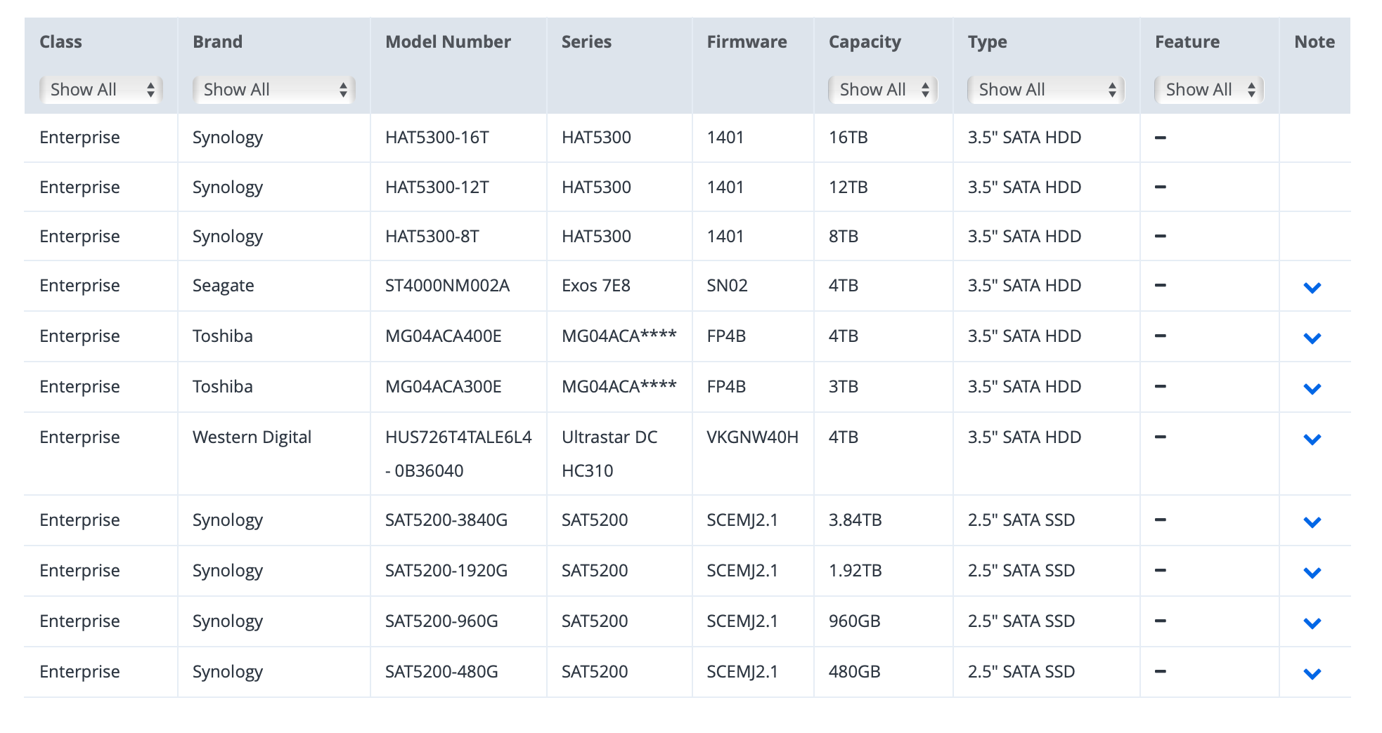Viewport: 1382px width, 733px height.
Task: Expand note for Toshiba MG04ACA300E row
Action: (x=1312, y=388)
